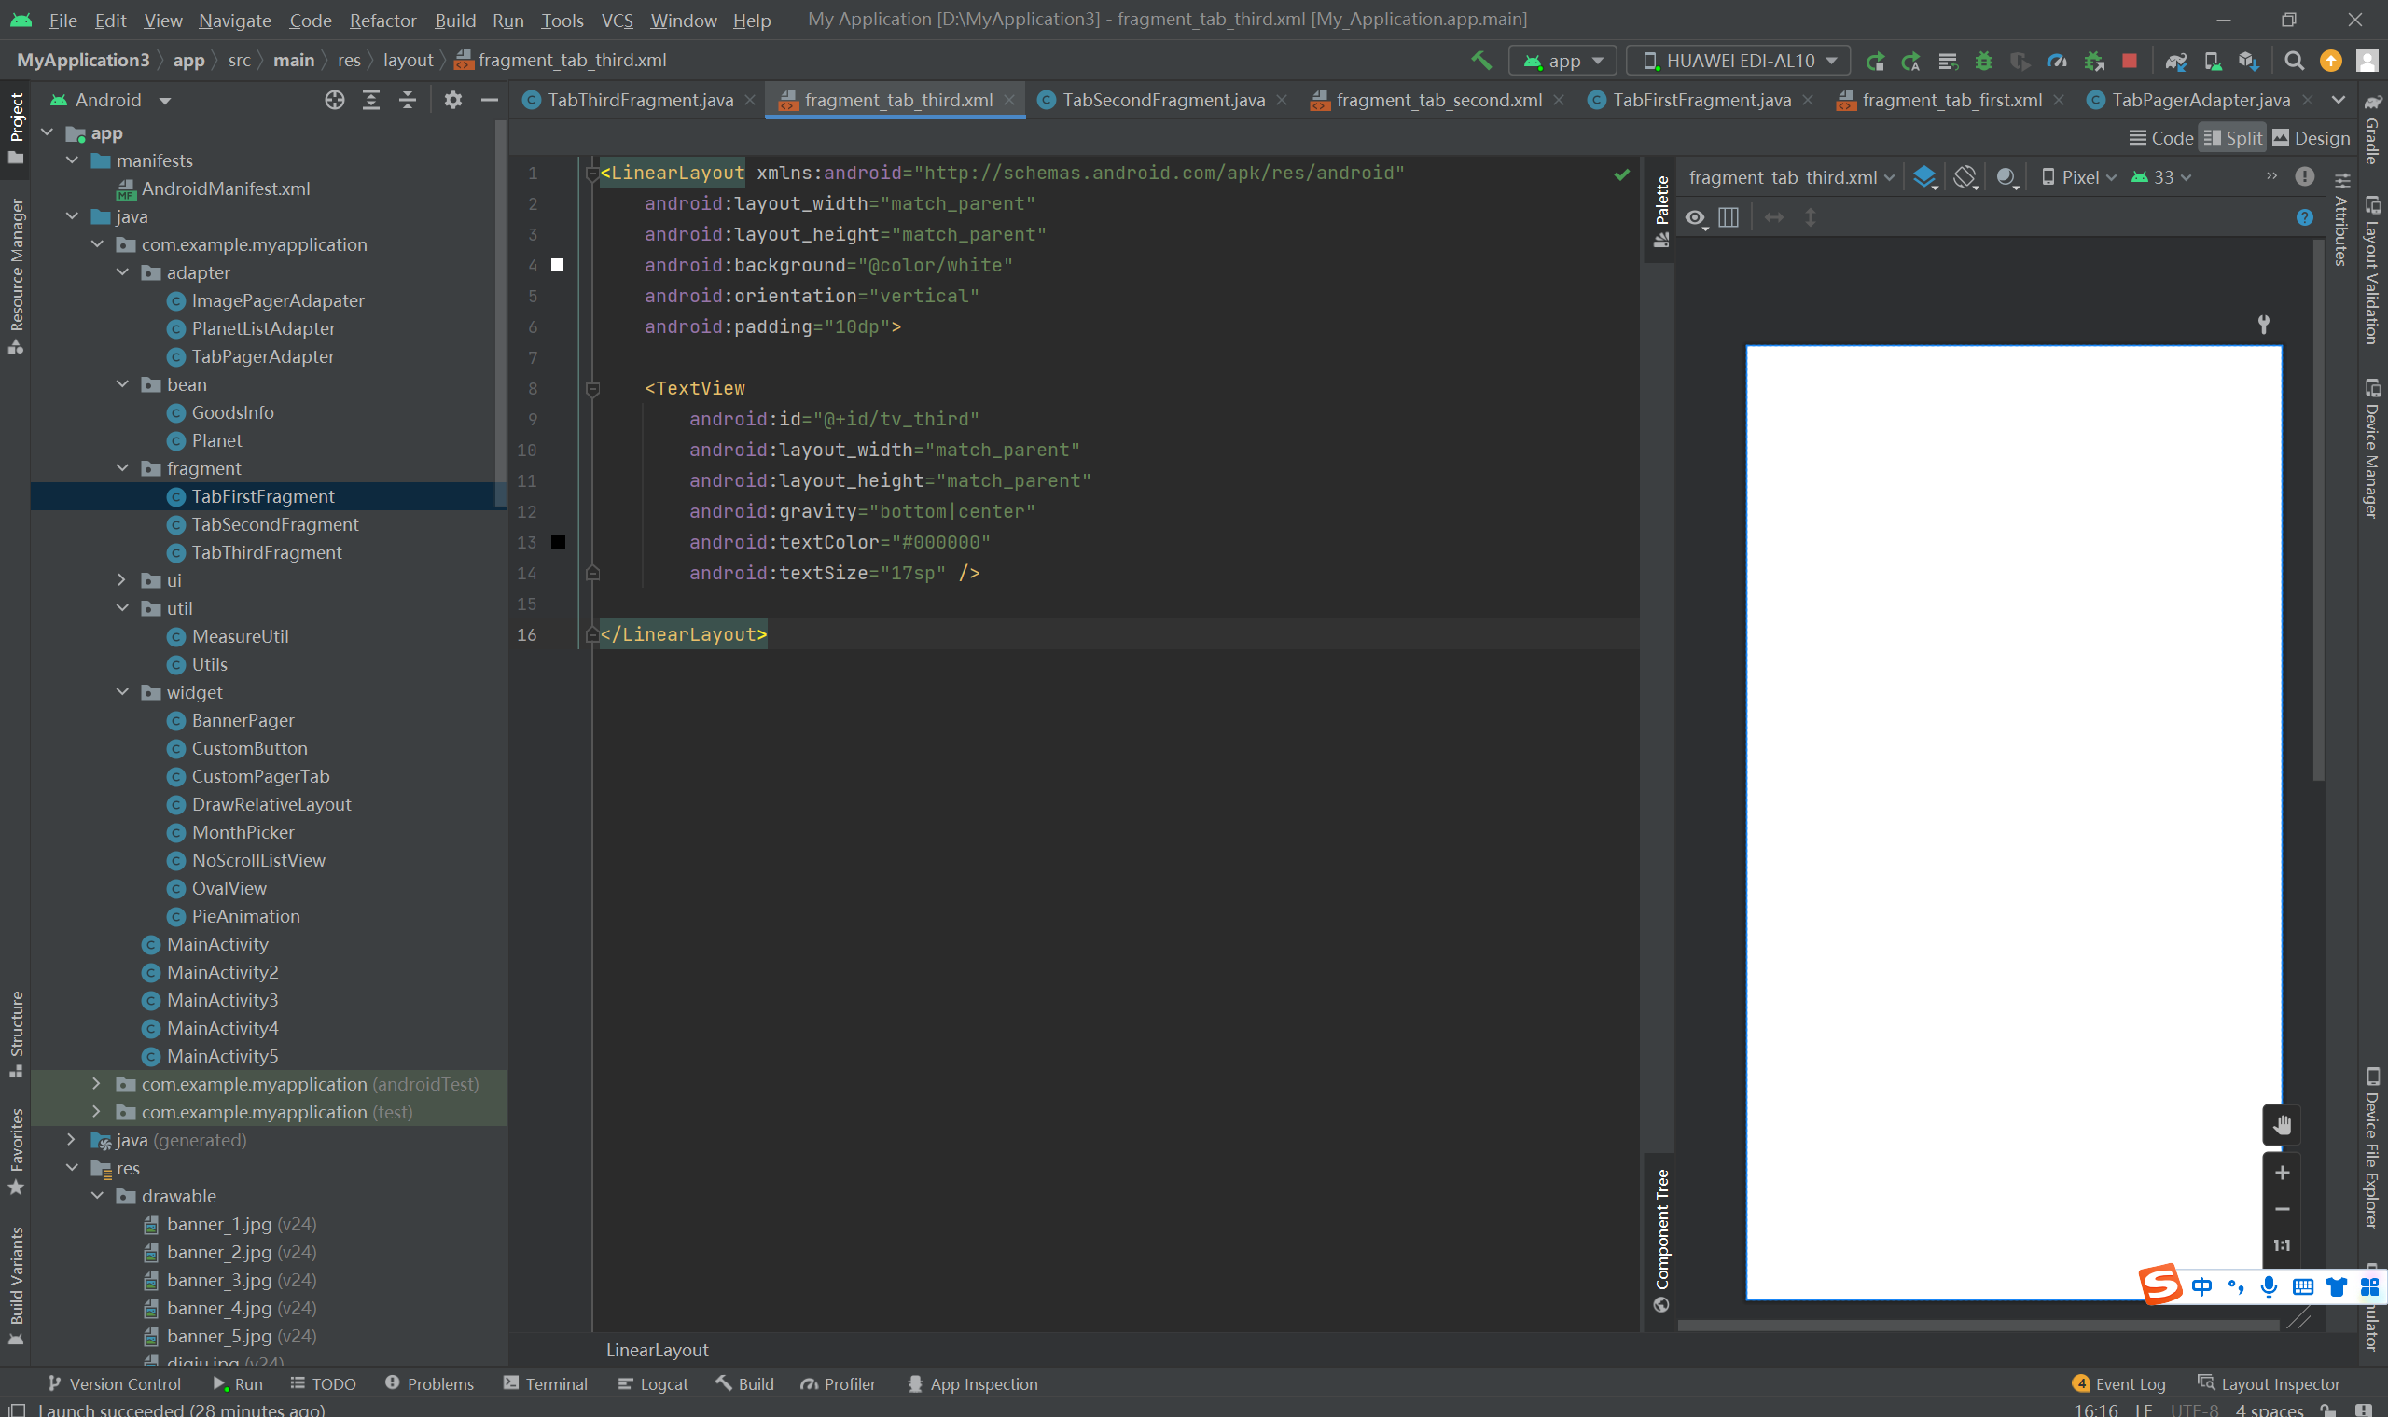Switch editor to Design view mode
Screen dimensions: 2388x1417
[2311, 138]
